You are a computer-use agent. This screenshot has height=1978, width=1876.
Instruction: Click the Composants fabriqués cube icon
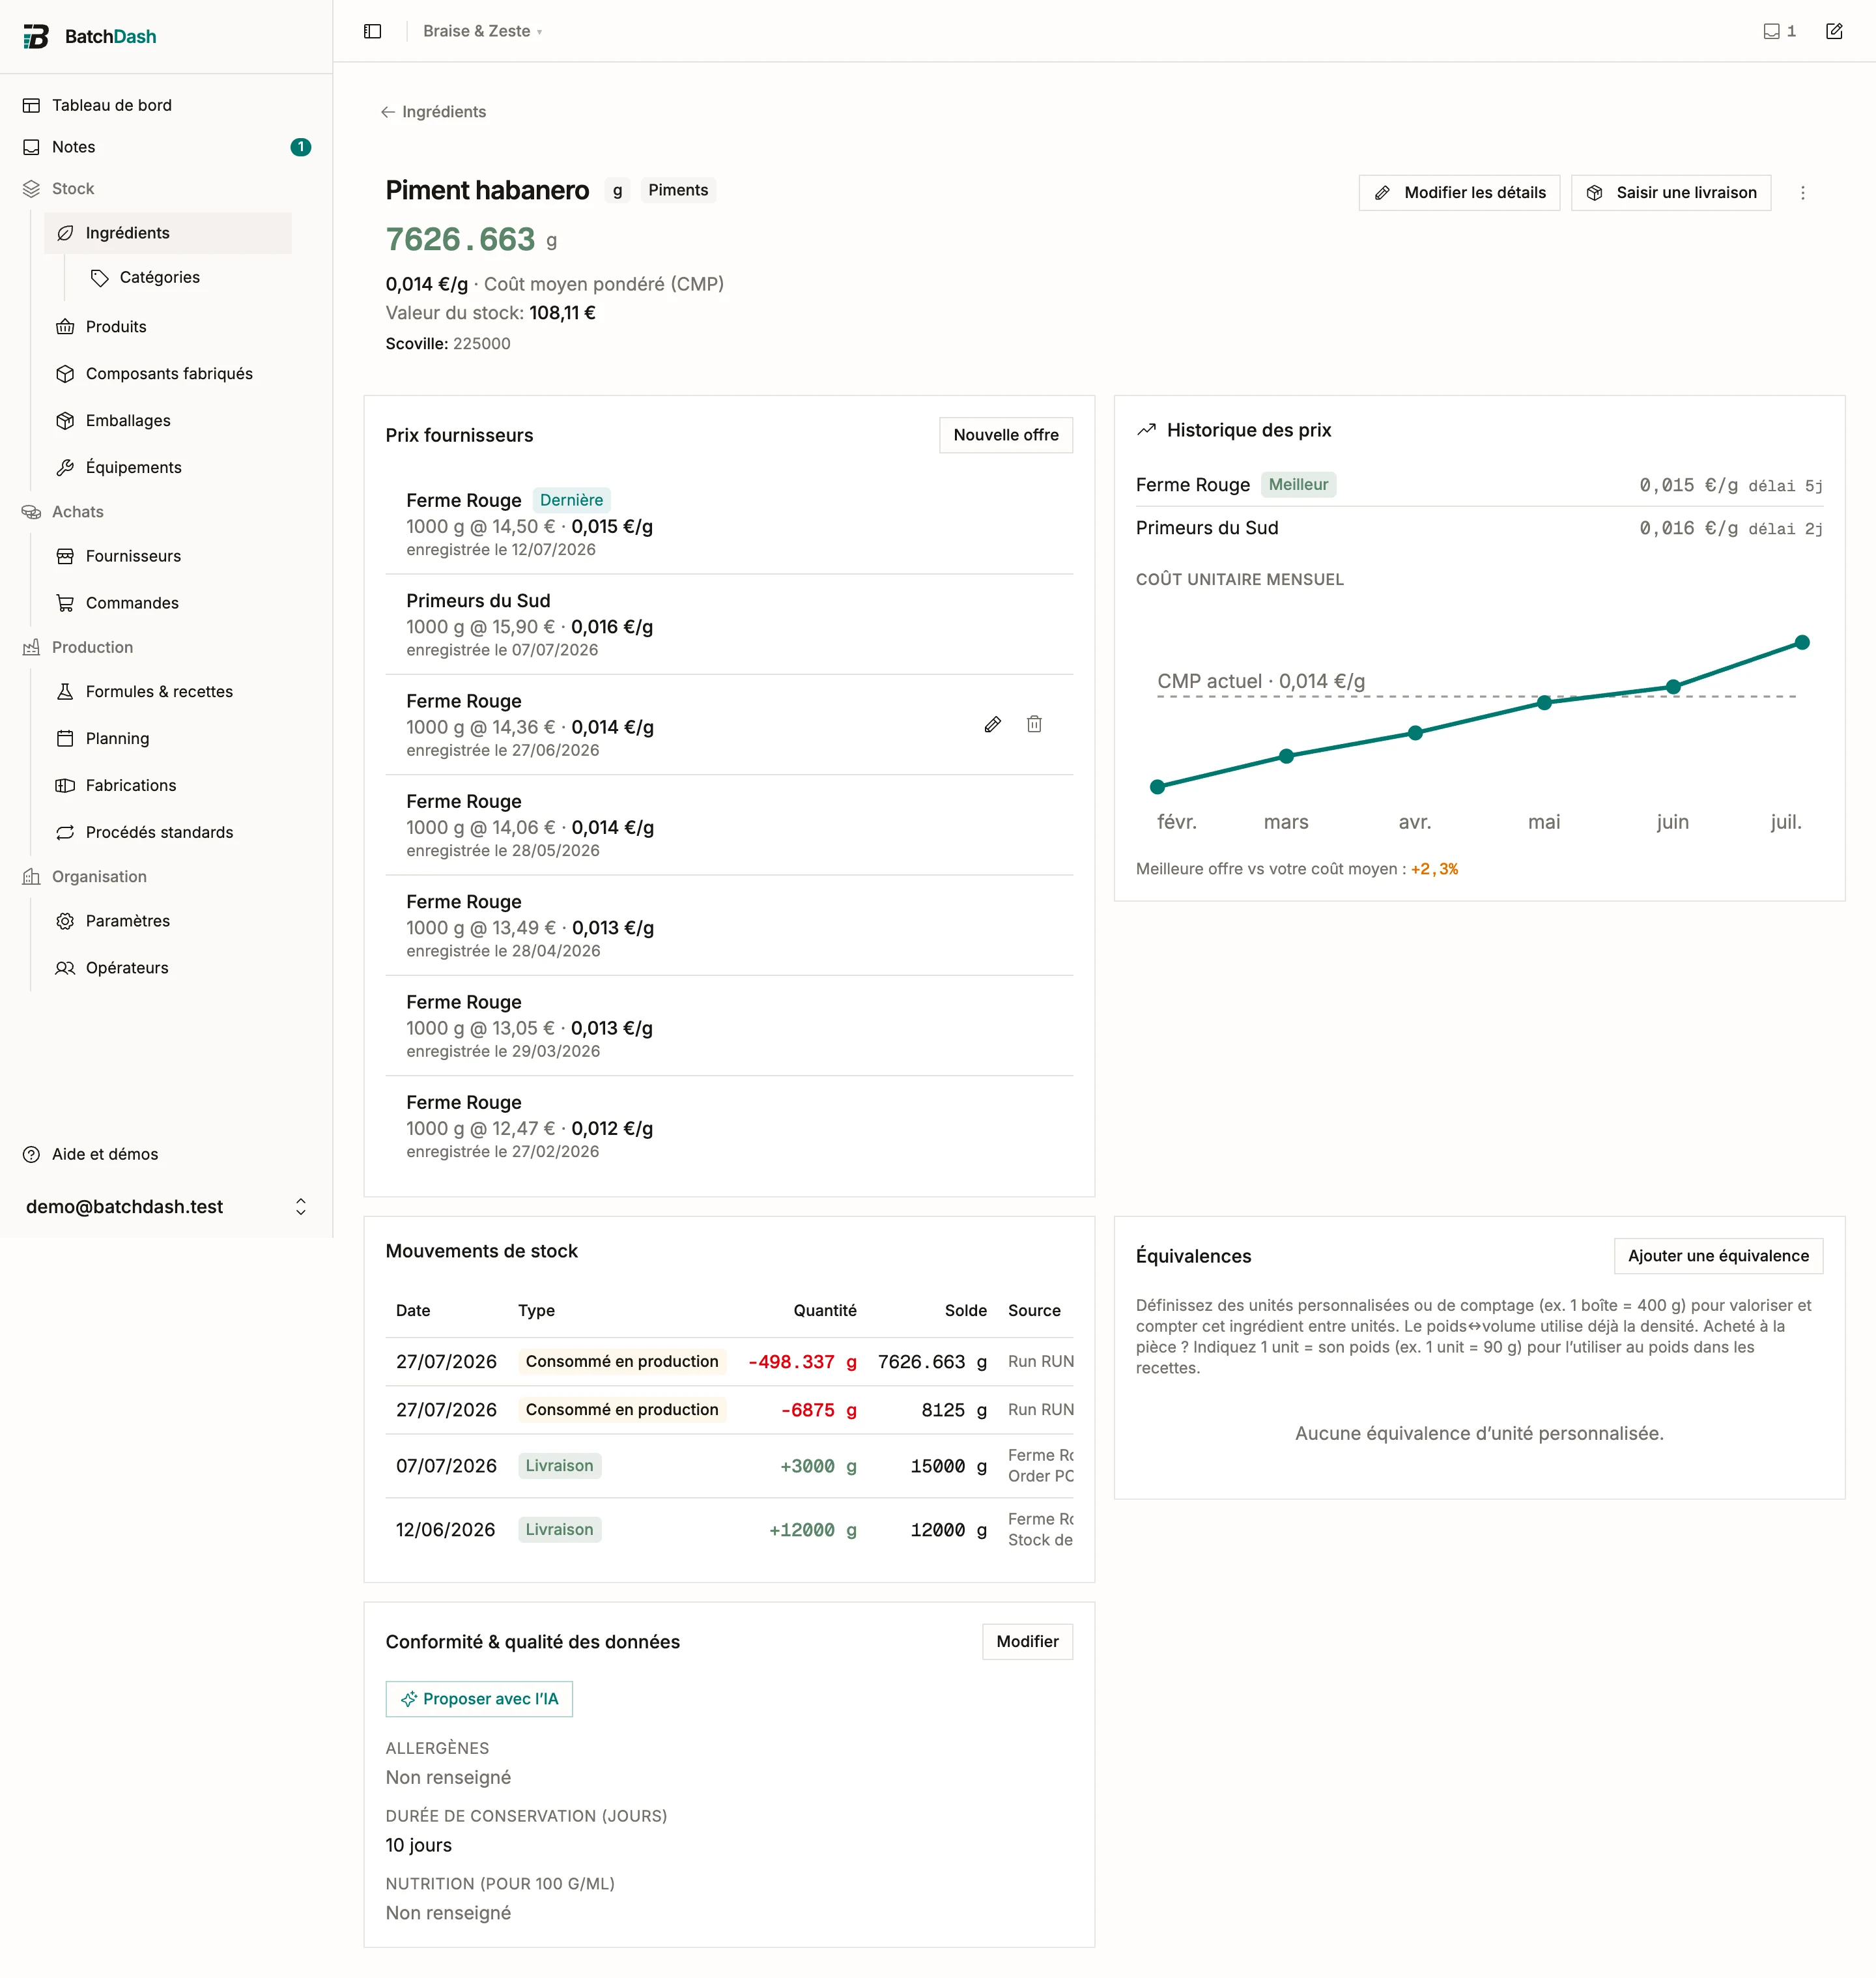coord(65,374)
